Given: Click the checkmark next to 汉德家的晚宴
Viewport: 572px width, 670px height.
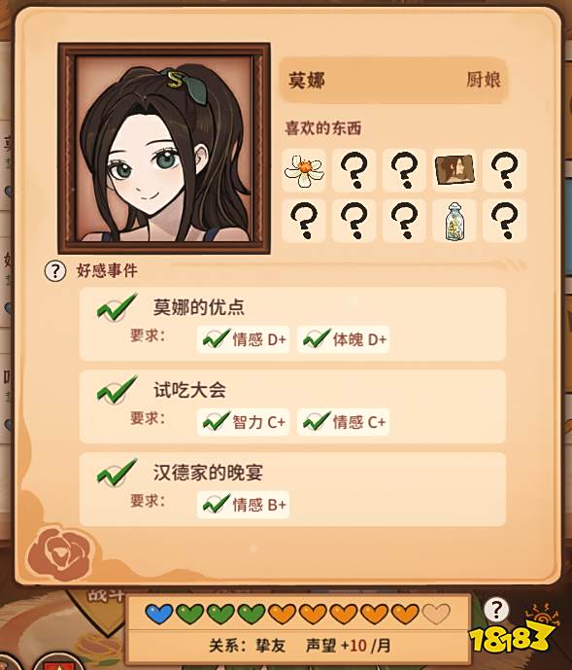Looking at the screenshot, I should tap(117, 473).
